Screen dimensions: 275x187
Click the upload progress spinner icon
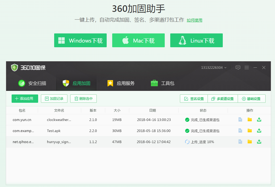click(x=187, y=142)
